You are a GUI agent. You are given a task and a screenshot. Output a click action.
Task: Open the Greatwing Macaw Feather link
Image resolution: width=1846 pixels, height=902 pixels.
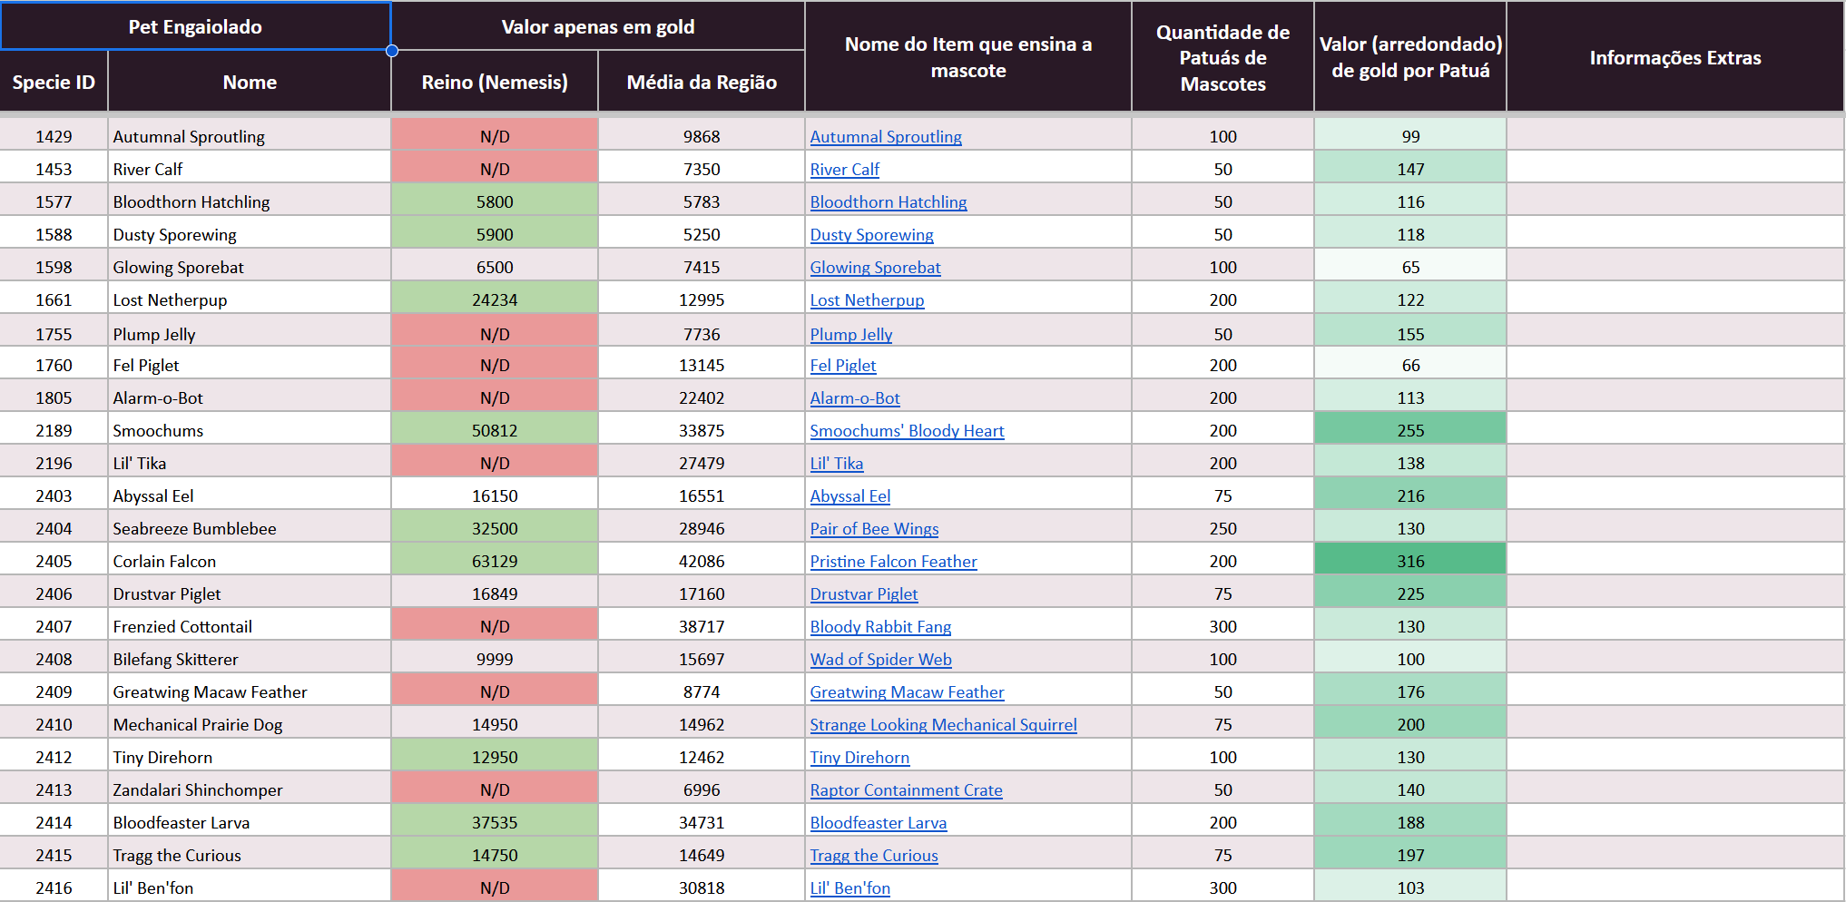[x=908, y=691]
